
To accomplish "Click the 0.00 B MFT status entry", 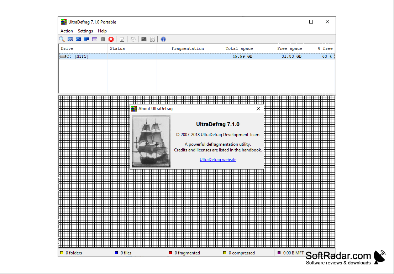I will click(x=294, y=253).
